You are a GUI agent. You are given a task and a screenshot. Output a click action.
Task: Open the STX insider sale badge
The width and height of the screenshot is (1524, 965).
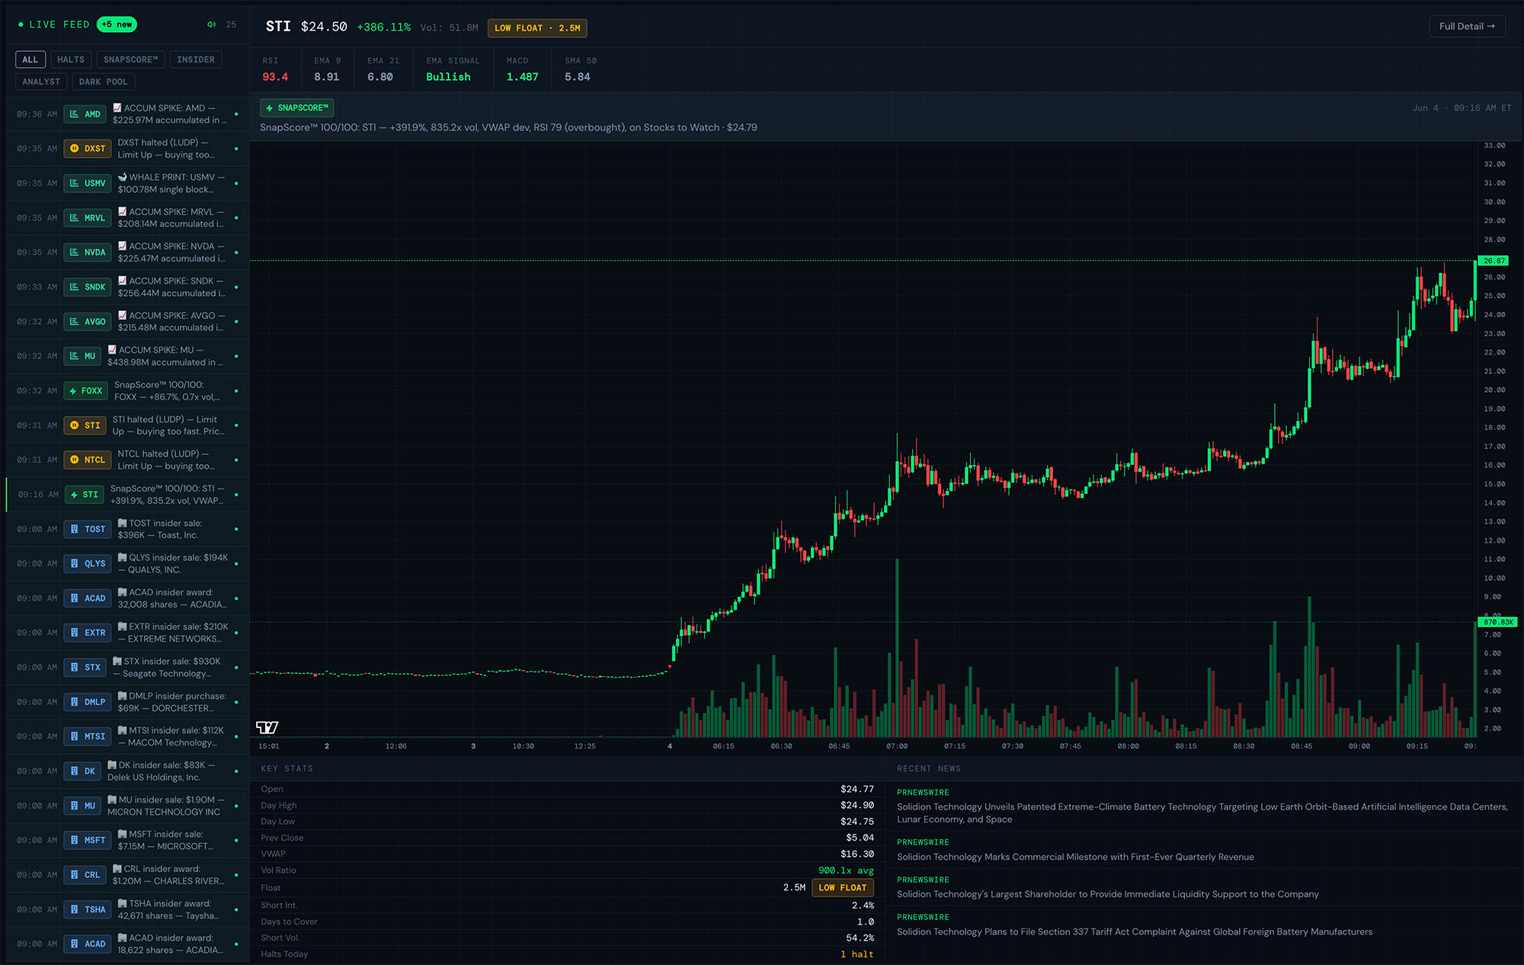85,668
